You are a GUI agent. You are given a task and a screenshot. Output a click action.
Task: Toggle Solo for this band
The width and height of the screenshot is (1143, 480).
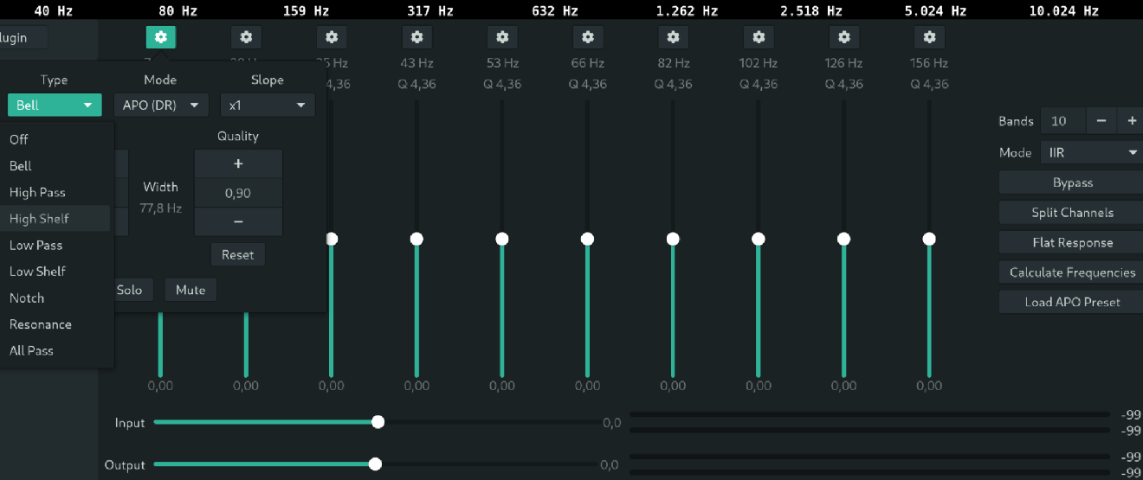(132, 290)
